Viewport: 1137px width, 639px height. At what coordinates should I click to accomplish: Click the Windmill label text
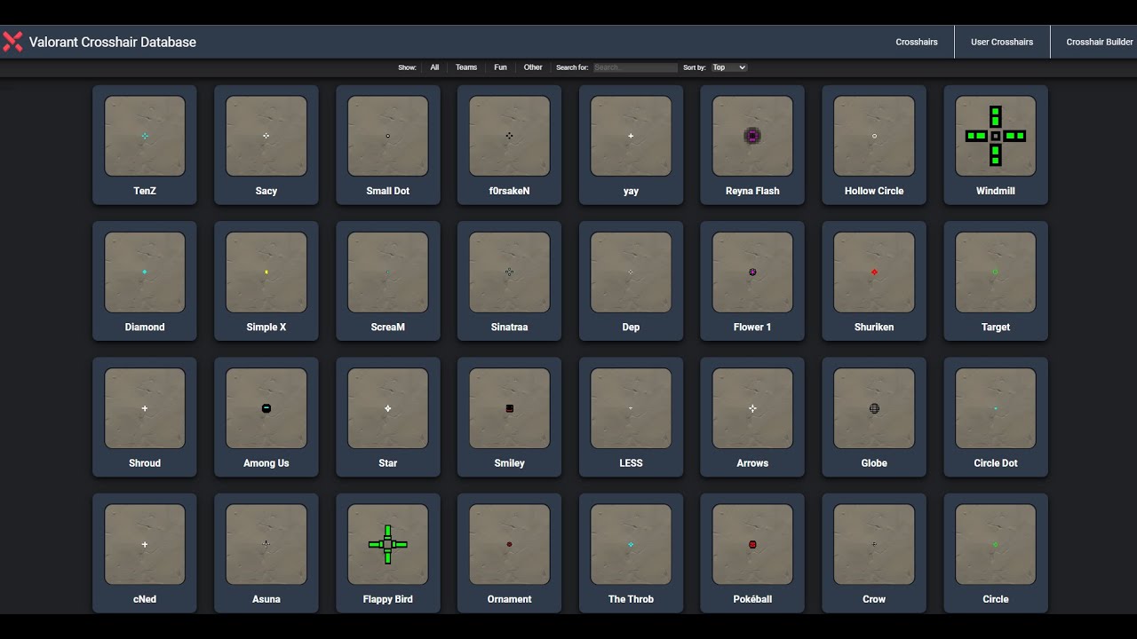996,191
